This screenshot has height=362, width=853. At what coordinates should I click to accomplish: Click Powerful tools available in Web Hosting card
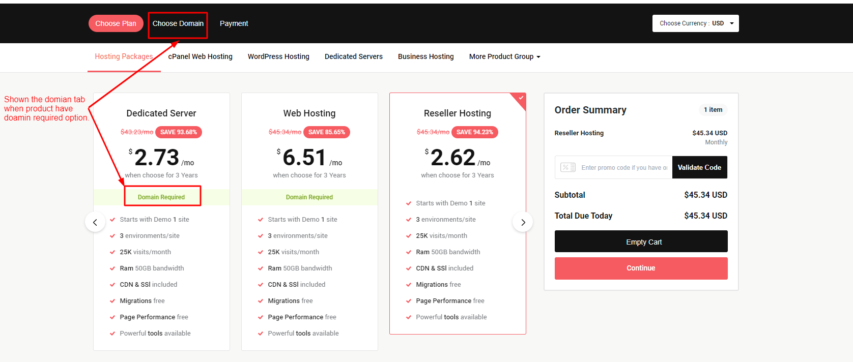coord(303,334)
